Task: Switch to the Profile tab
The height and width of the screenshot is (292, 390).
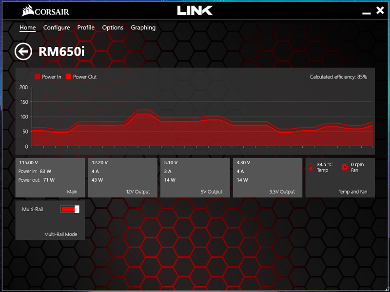Action: [x=86, y=28]
